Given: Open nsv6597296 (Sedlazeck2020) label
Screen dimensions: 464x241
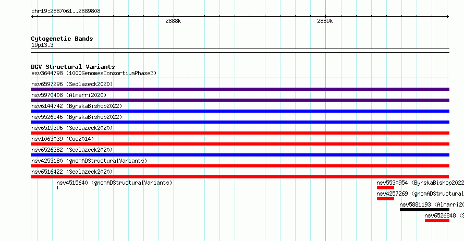Looking at the screenshot, I should 72,84.
